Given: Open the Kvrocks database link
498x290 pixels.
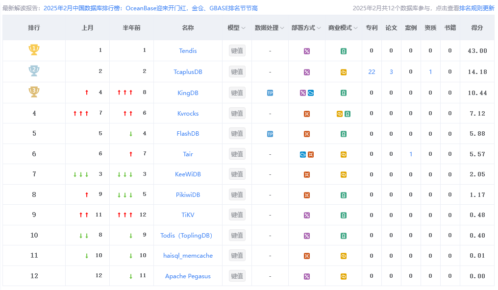Looking at the screenshot, I should point(188,114).
